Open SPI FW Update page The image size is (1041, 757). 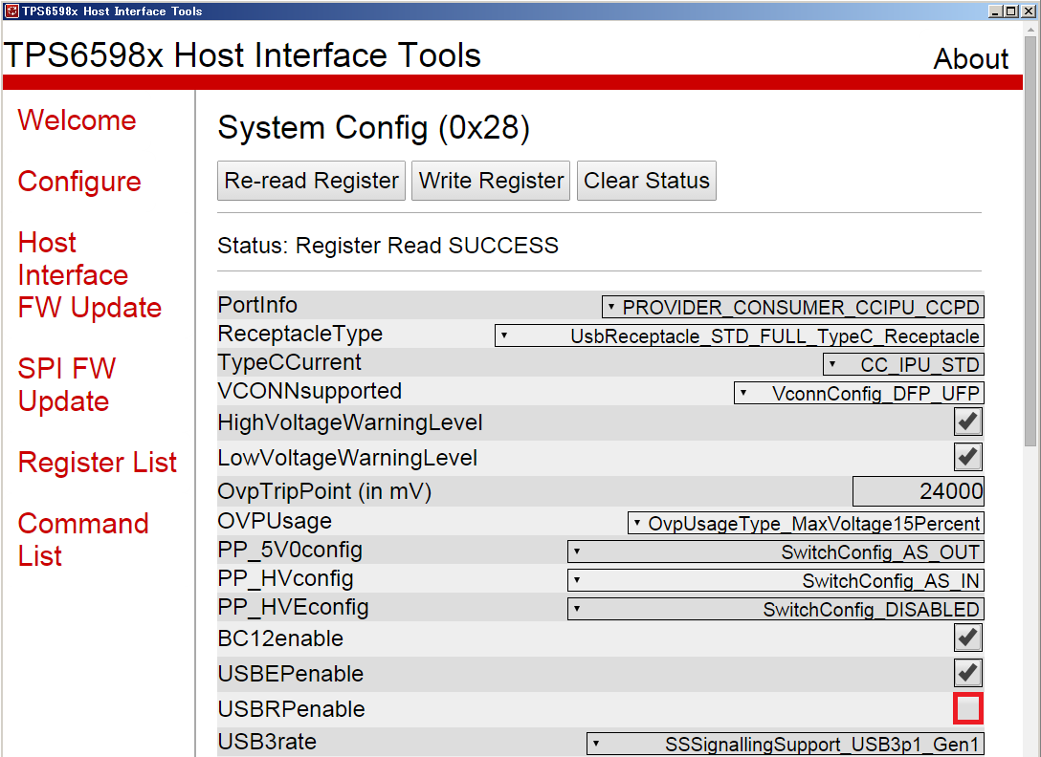tap(67, 385)
